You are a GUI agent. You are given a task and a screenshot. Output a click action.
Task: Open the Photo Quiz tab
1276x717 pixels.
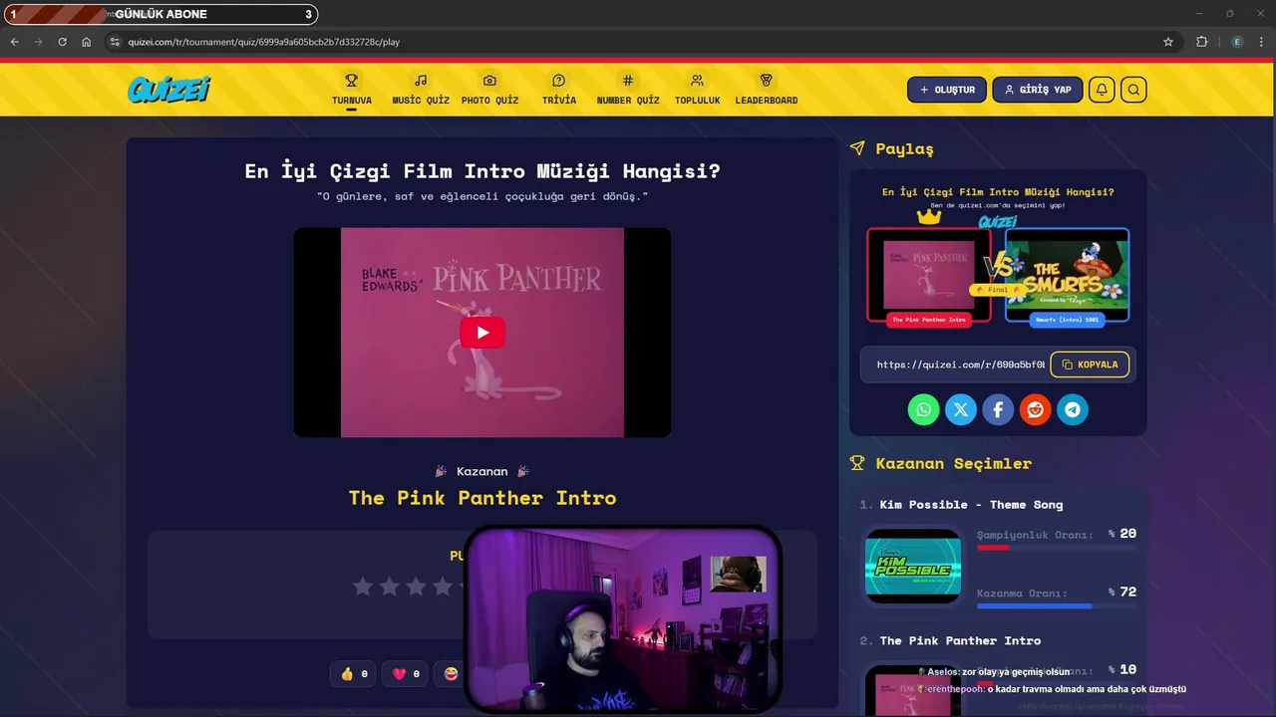coord(489,90)
